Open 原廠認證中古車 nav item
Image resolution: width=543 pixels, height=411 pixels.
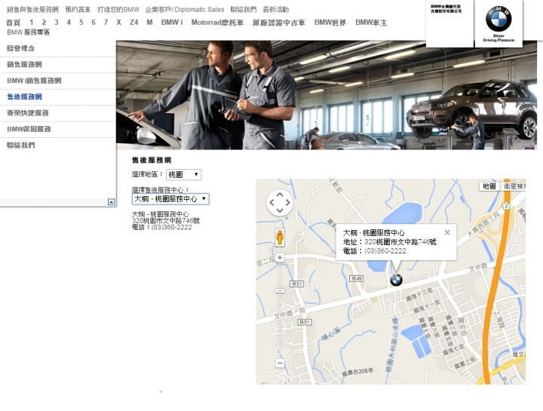pos(279,23)
